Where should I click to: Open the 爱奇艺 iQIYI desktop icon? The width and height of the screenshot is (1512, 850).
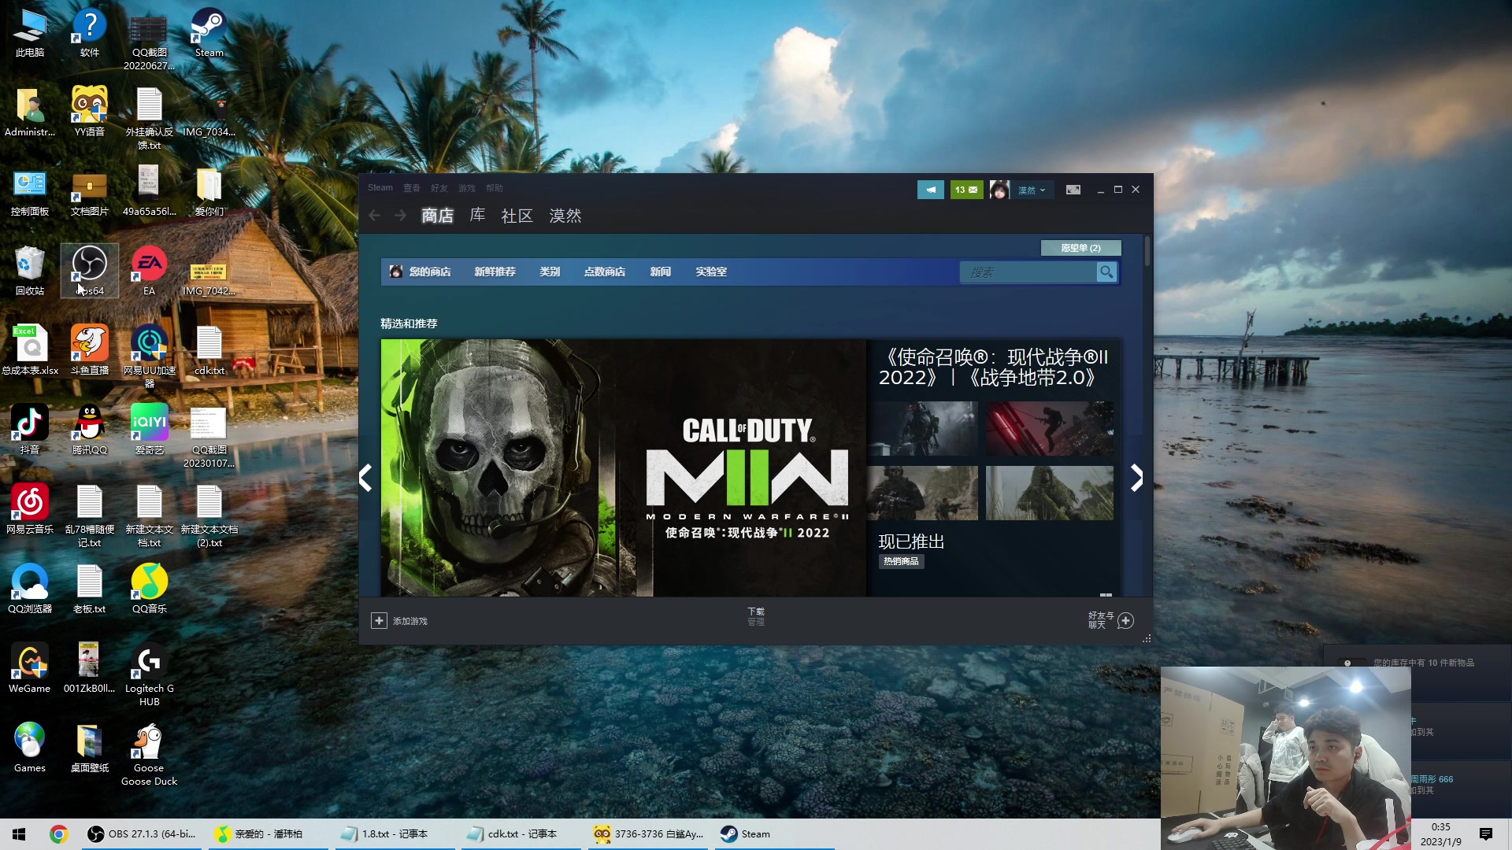point(149,430)
